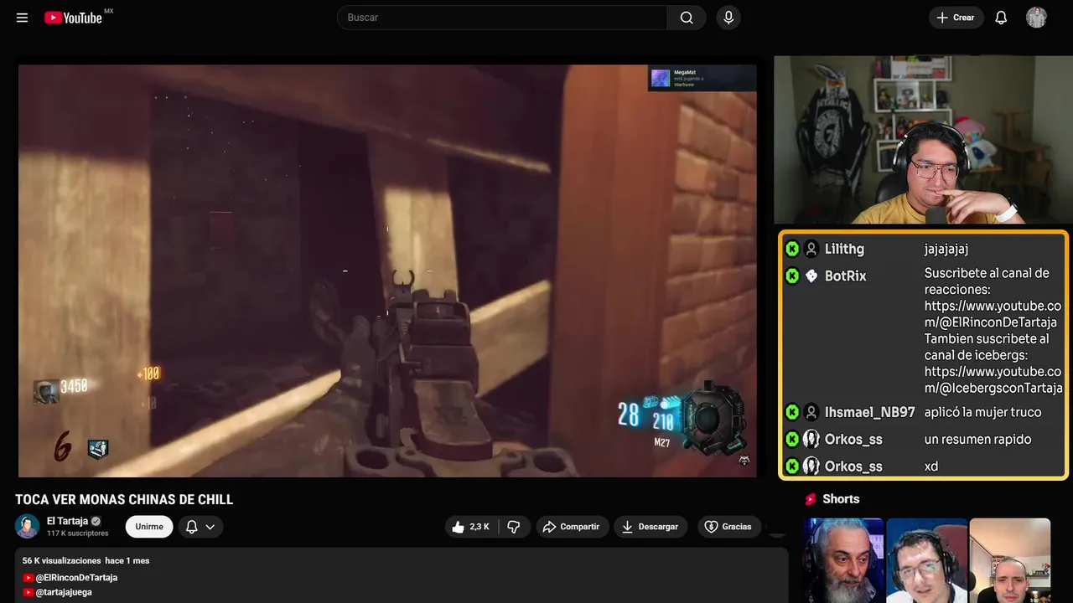This screenshot has width=1073, height=603.
Task: Click the Buscar search field
Action: 502,18
